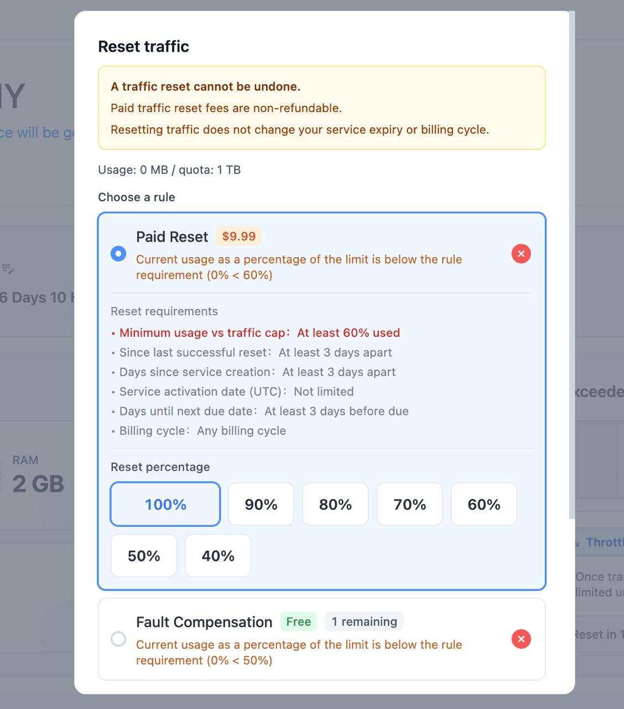
Task: Click the Paid Reset rule title
Action: pos(172,237)
